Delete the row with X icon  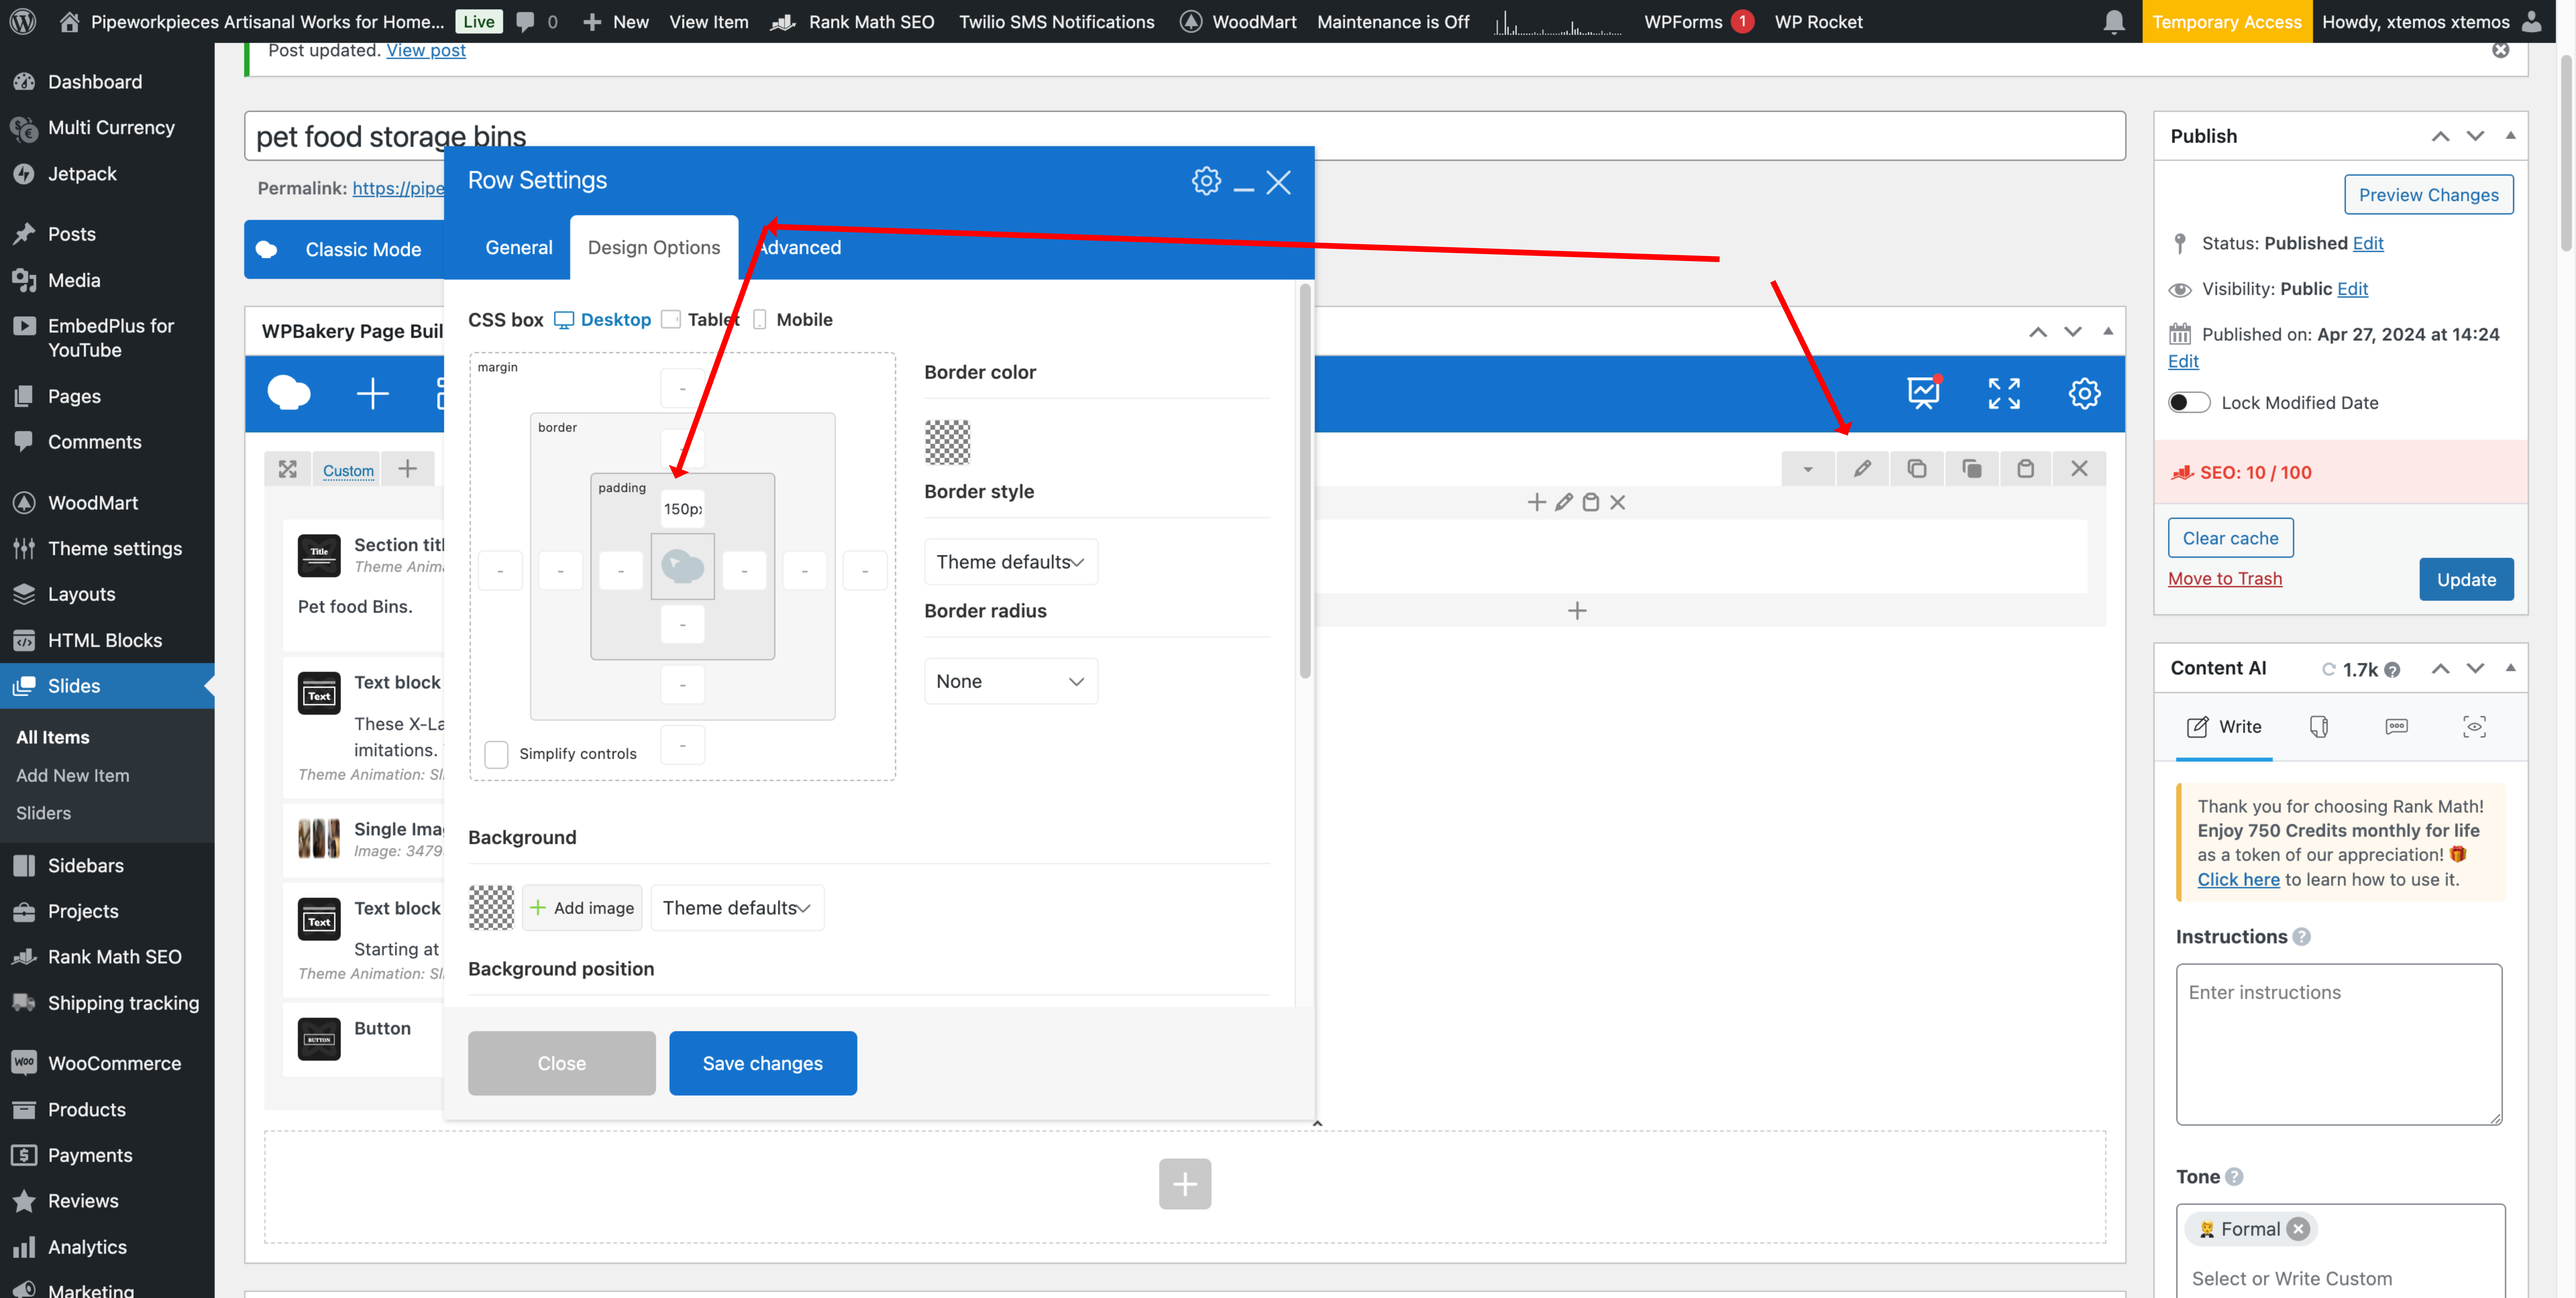click(2079, 469)
